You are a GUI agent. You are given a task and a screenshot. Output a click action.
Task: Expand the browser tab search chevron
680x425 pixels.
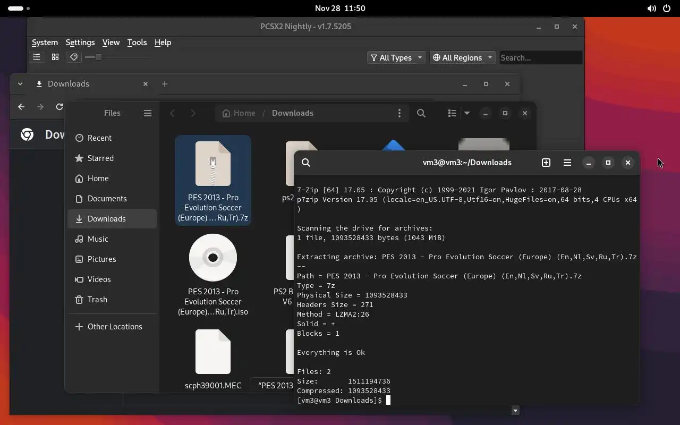20,84
